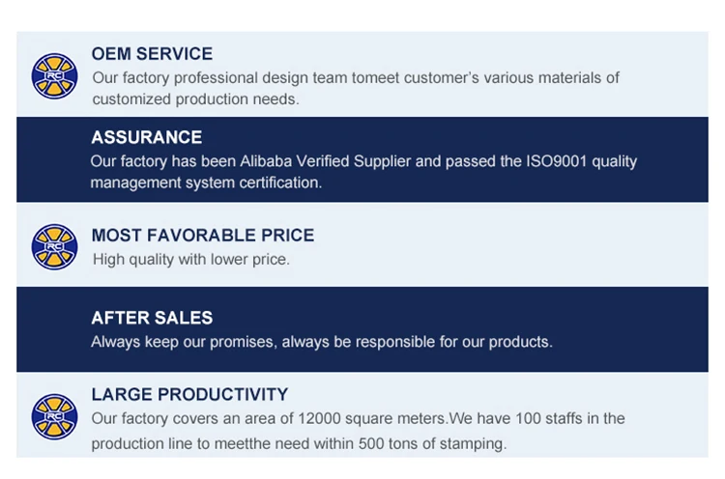The height and width of the screenshot is (479, 725).
Task: Click the RC logo beside MOST FAVORABLE PRICE
Action: point(54,246)
